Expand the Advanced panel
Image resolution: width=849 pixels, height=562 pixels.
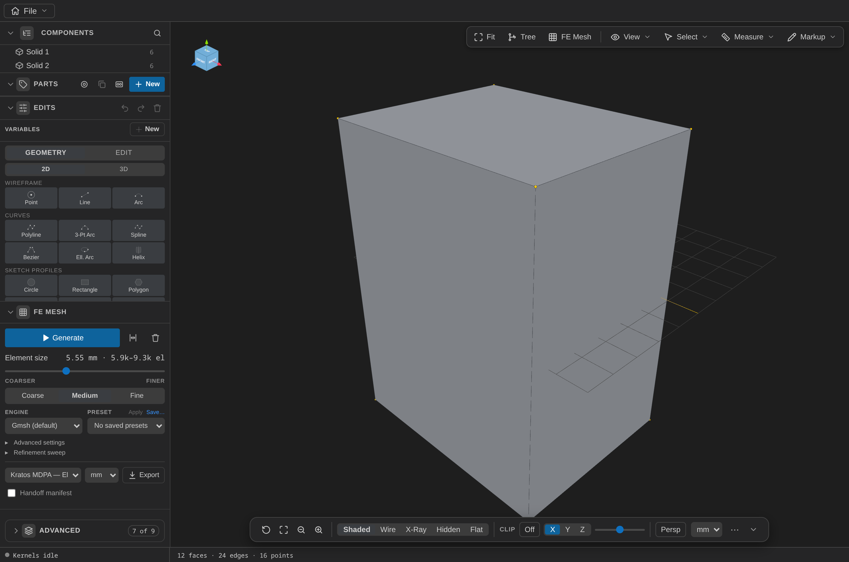pyautogui.click(x=85, y=531)
